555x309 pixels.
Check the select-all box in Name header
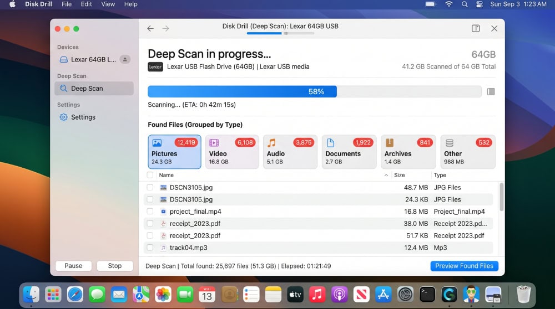(150, 175)
